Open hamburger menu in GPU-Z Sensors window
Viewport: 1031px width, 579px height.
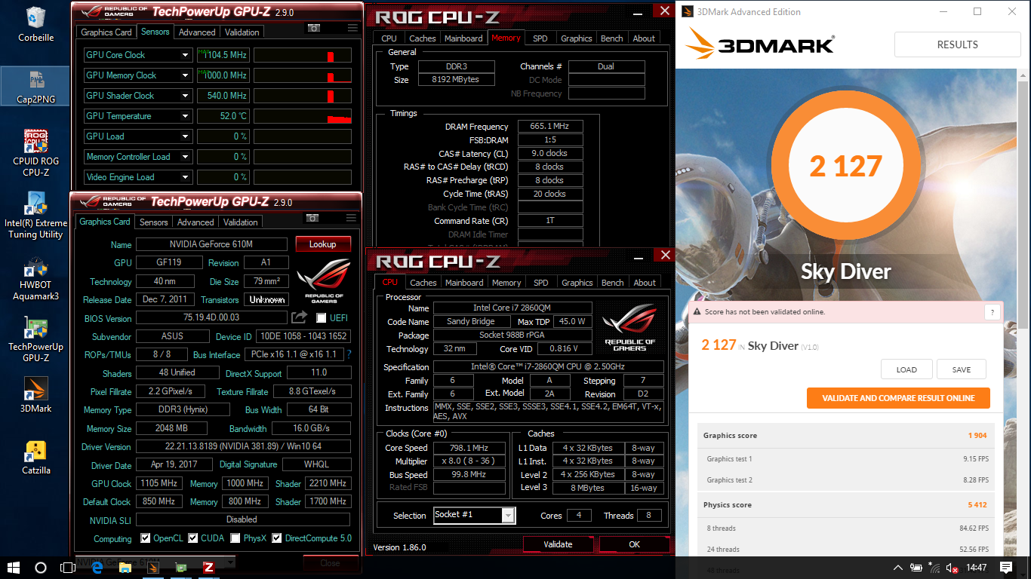click(x=352, y=28)
